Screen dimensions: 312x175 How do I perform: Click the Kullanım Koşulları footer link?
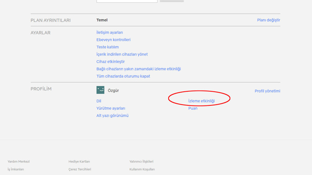pyautogui.click(x=142, y=169)
